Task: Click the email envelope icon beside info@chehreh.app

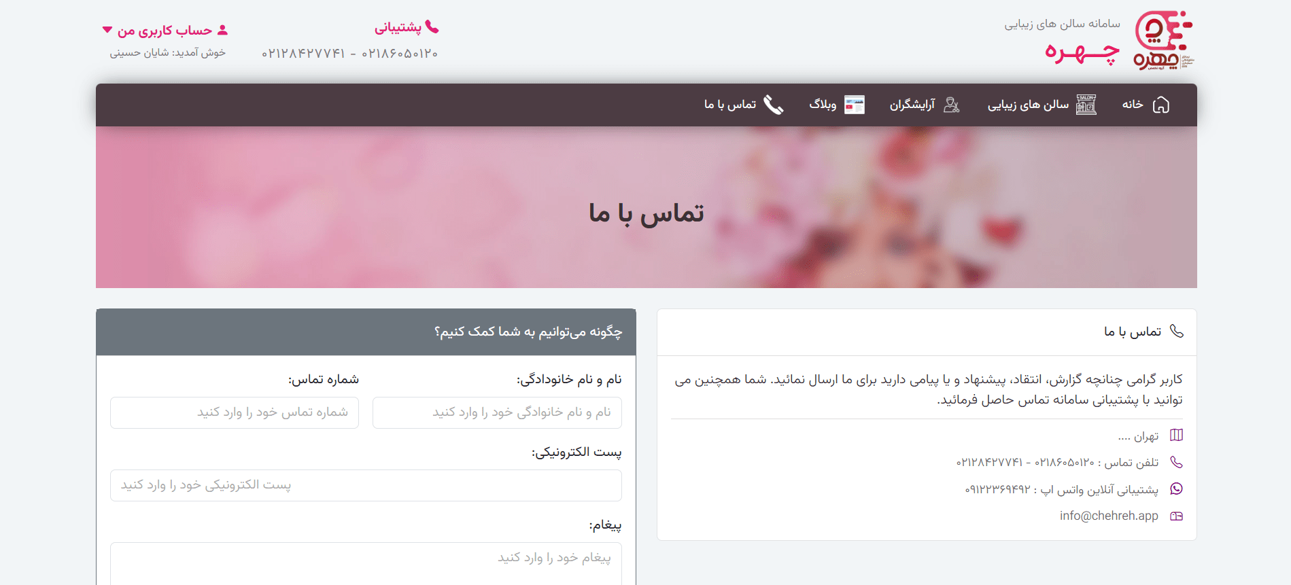Action: [1176, 516]
